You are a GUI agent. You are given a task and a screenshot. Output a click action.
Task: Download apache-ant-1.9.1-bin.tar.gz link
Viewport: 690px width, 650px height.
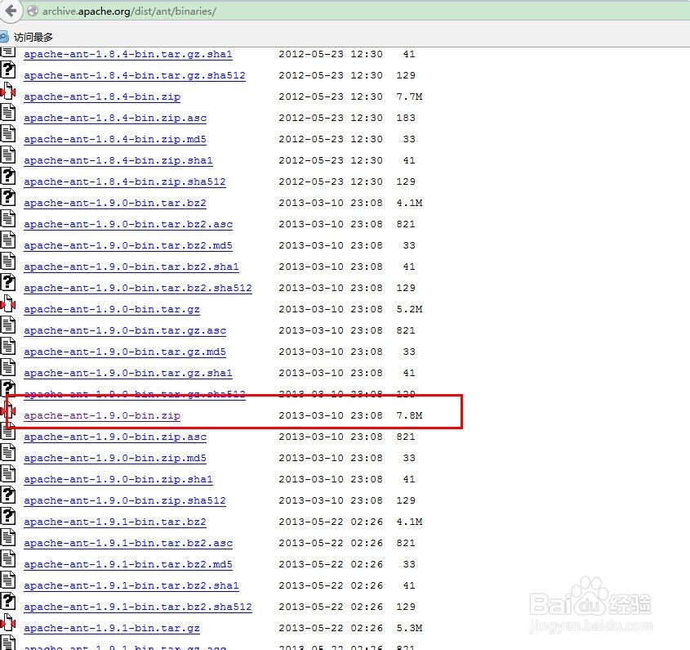click(112, 628)
